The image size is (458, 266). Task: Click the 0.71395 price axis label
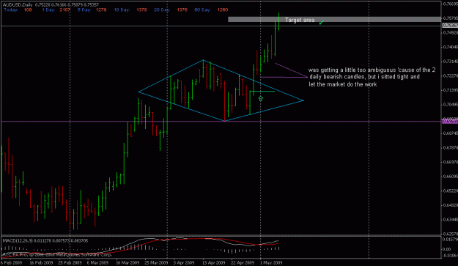[451, 90]
